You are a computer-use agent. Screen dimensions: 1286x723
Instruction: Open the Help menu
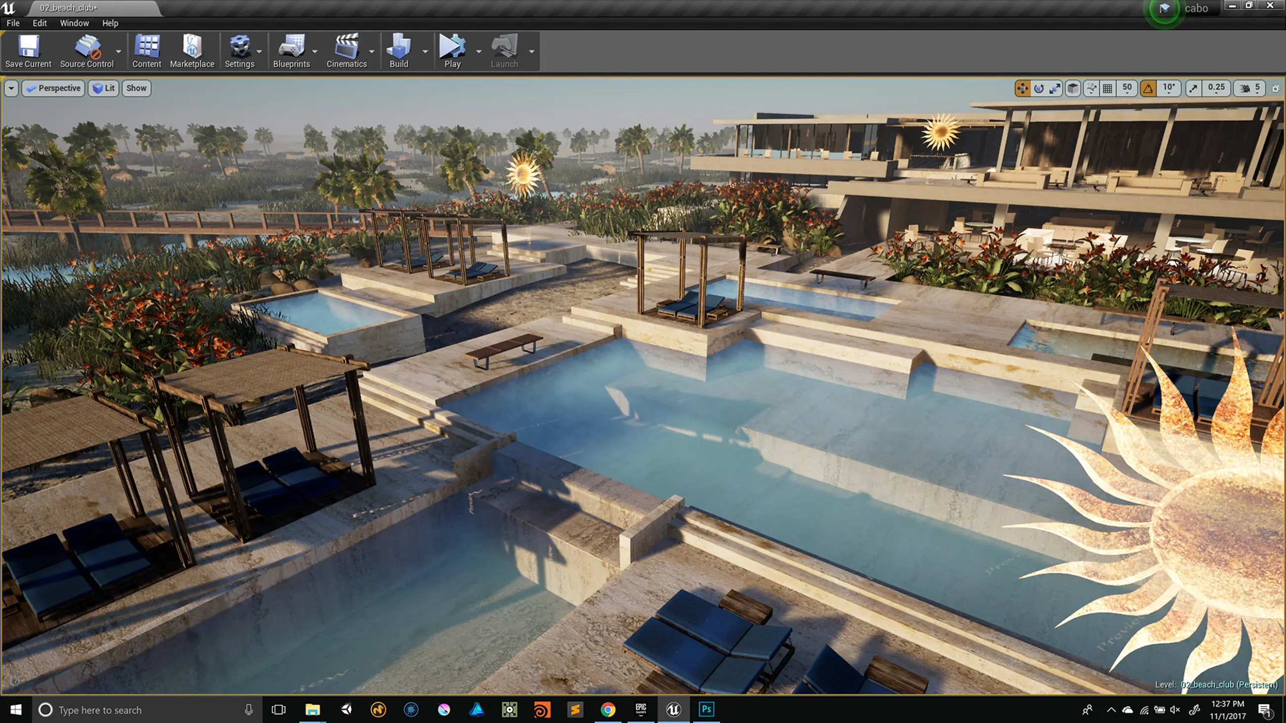pos(110,23)
